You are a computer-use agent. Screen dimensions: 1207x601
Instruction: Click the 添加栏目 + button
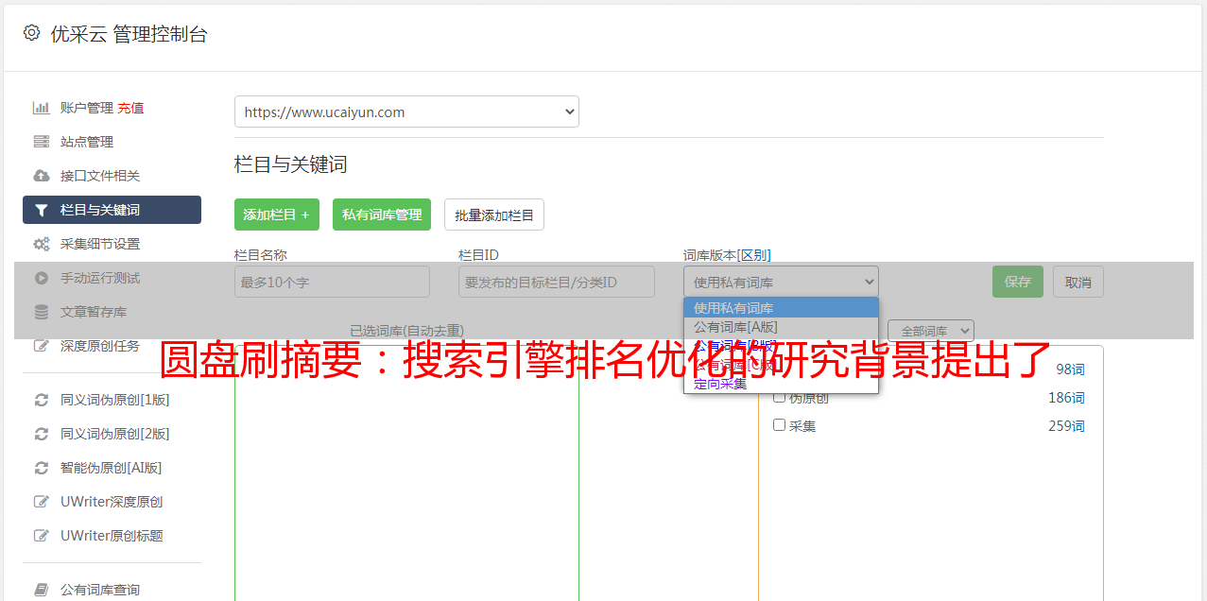277,215
